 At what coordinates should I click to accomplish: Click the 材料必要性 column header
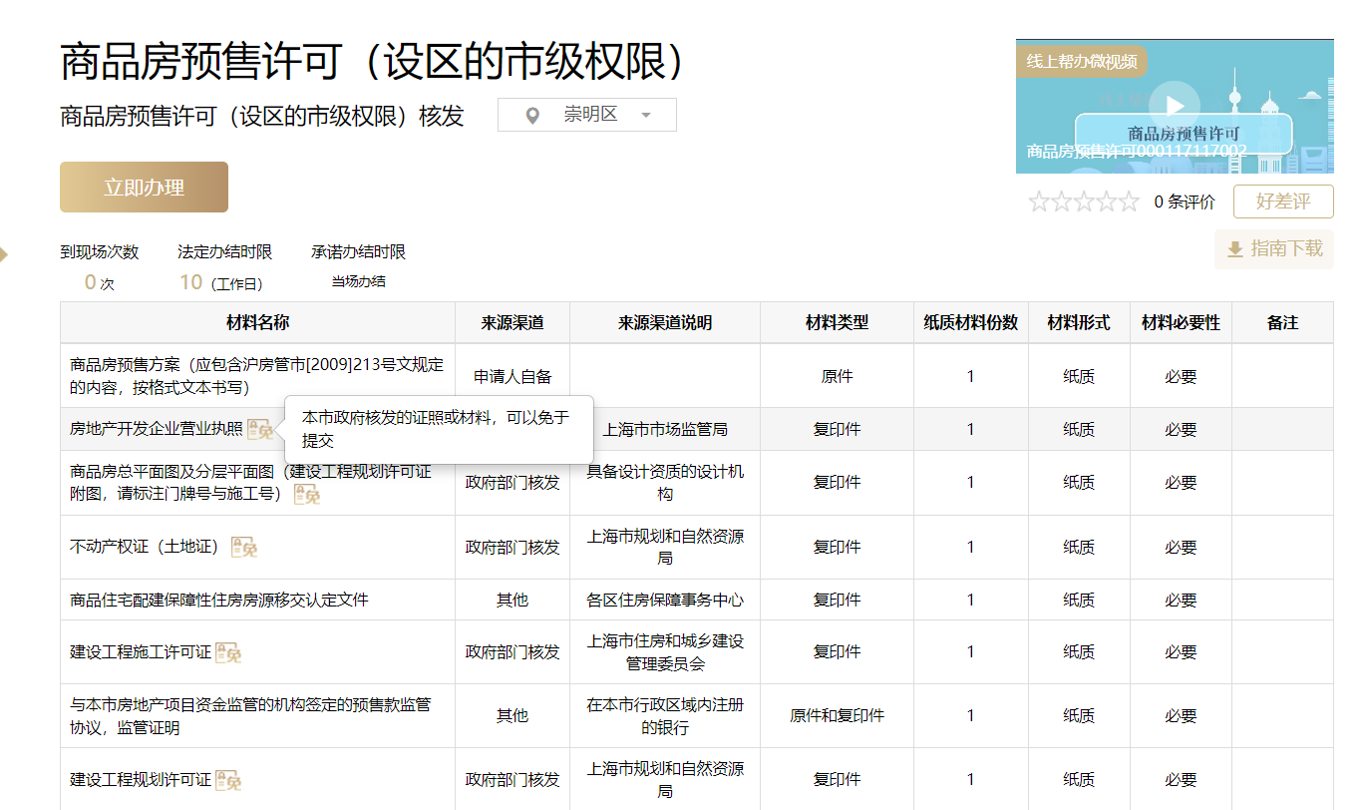1181,322
